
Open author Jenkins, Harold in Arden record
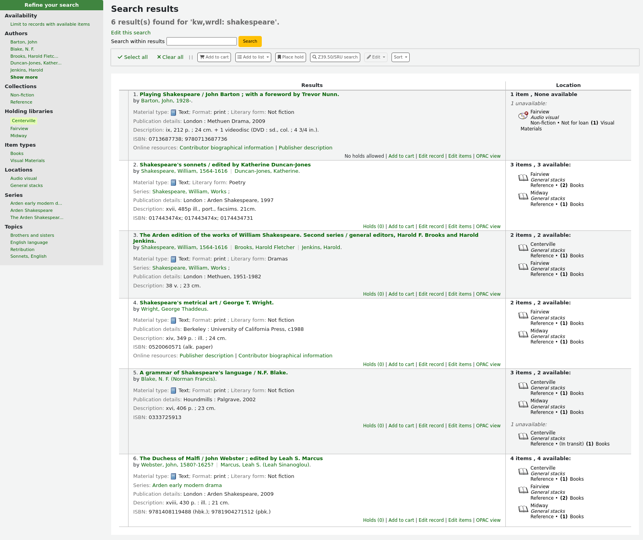tap(321, 248)
